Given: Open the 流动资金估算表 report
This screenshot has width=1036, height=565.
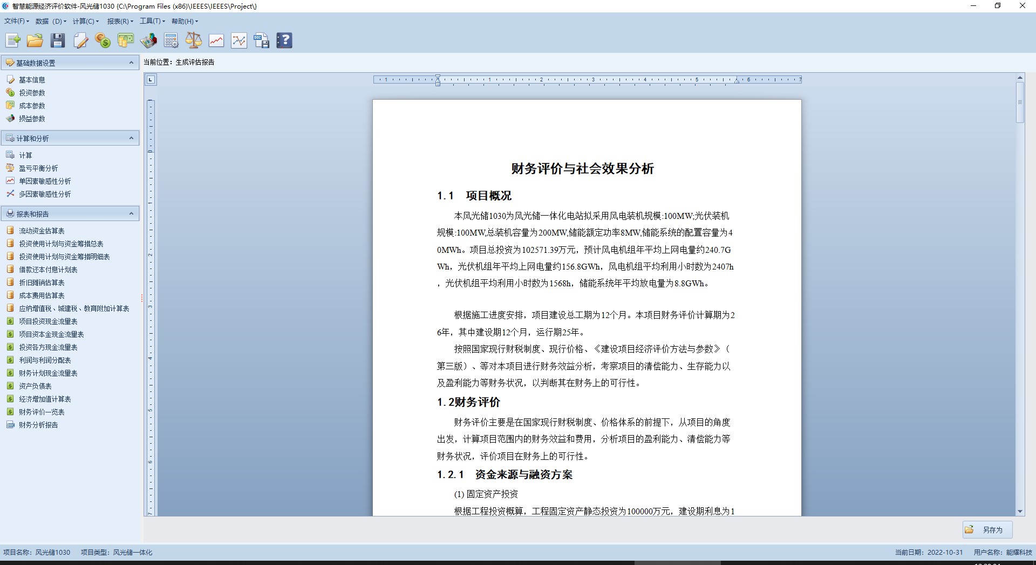Looking at the screenshot, I should tap(42, 231).
